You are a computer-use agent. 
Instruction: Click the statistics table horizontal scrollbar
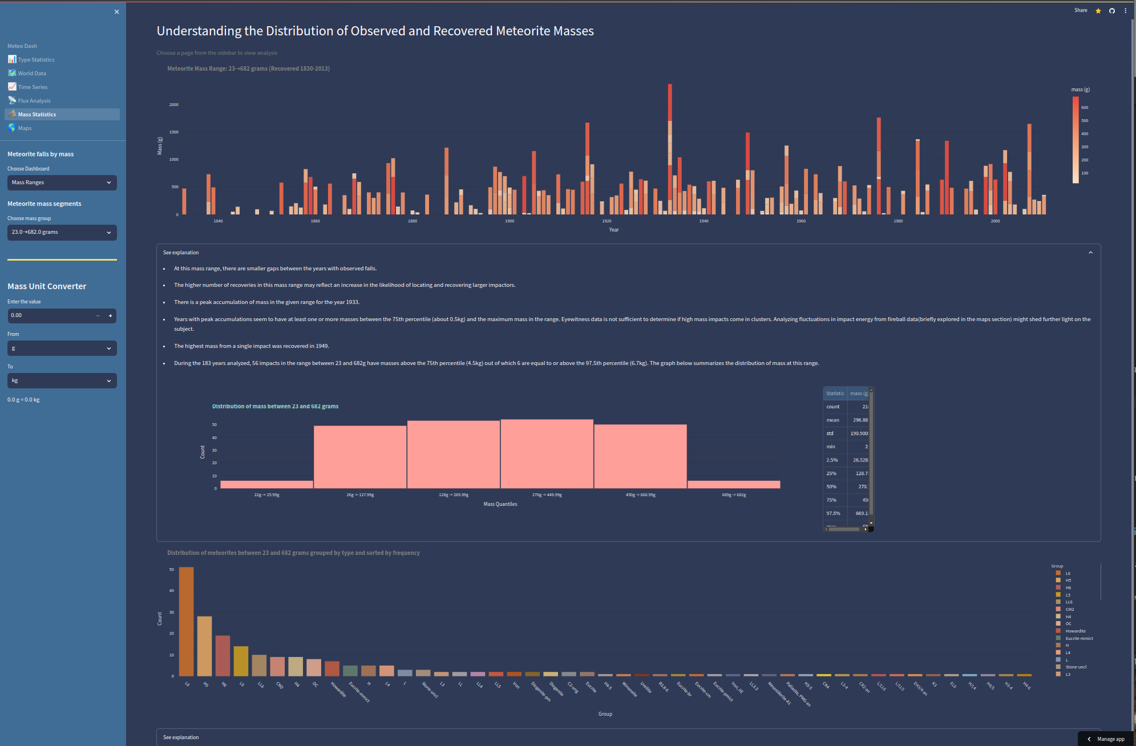pyautogui.click(x=845, y=529)
